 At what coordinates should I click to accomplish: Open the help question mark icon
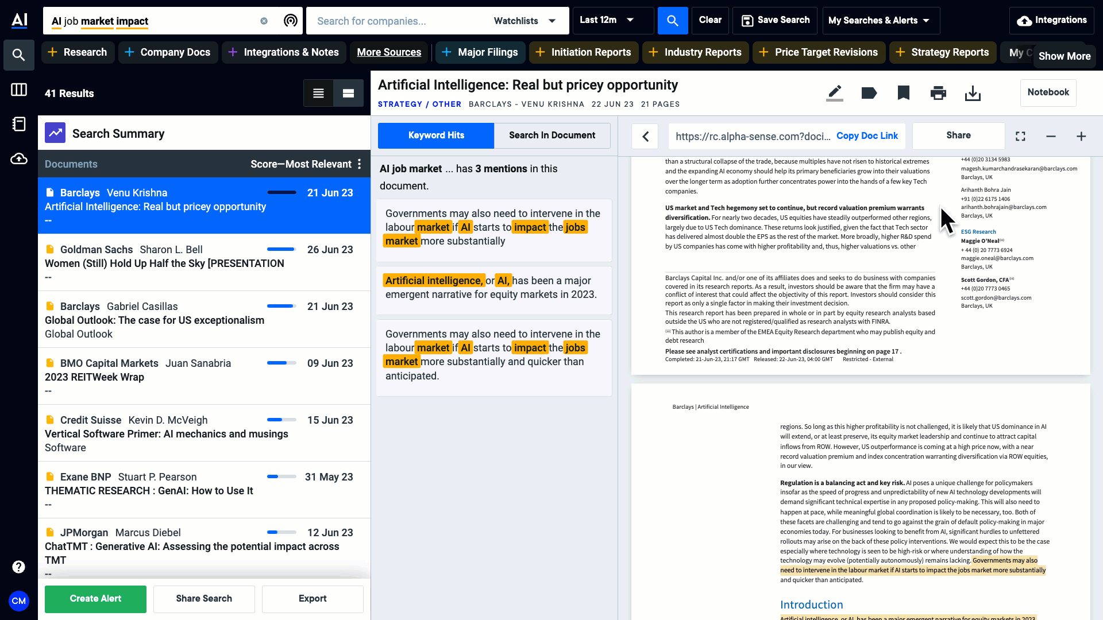click(19, 567)
